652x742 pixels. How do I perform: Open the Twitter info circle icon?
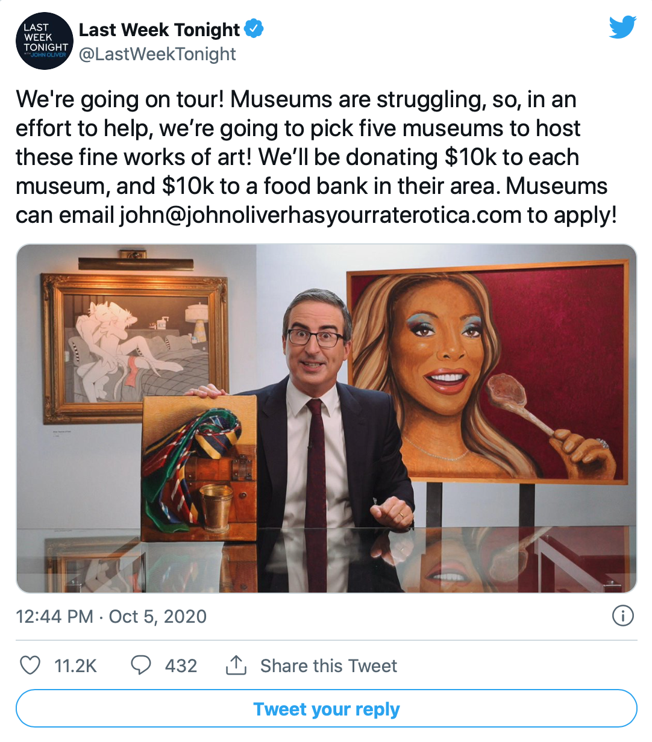coord(622,616)
